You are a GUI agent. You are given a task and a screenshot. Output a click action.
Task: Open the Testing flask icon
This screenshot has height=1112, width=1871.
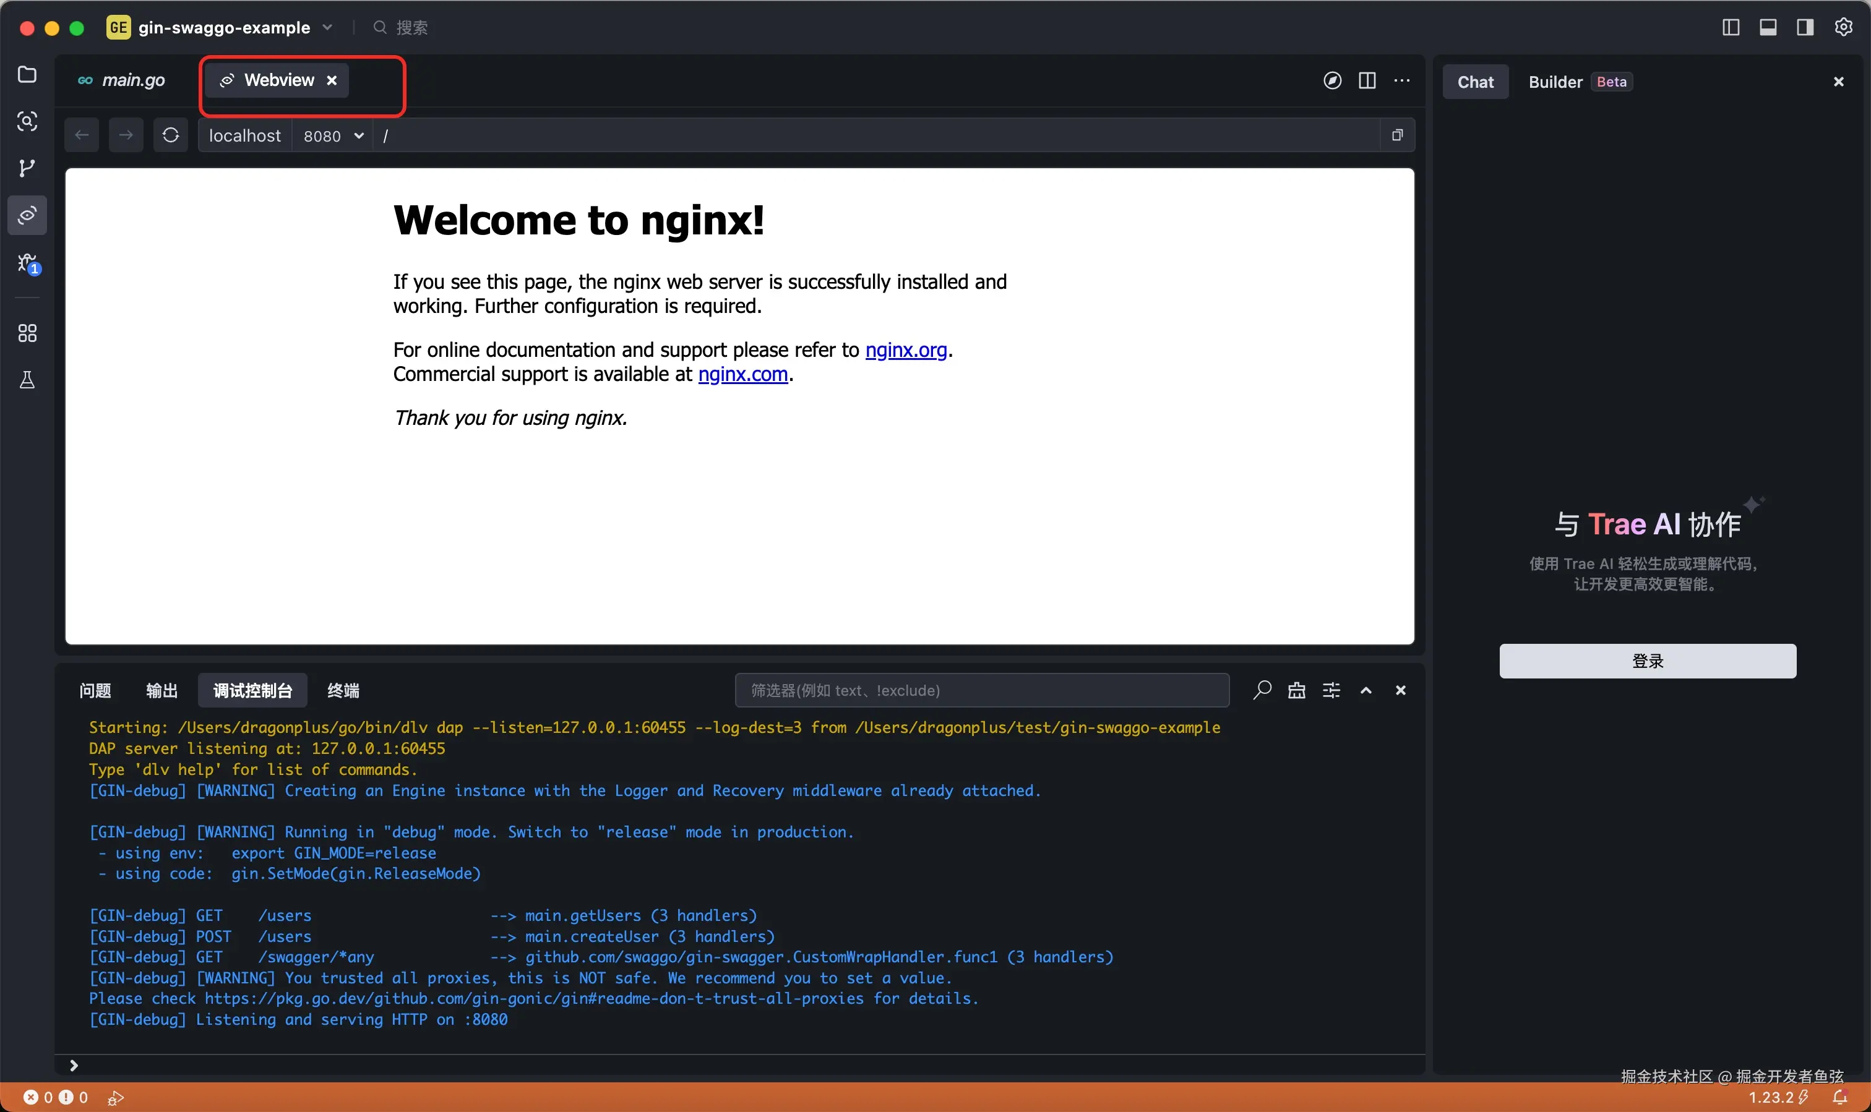point(27,380)
